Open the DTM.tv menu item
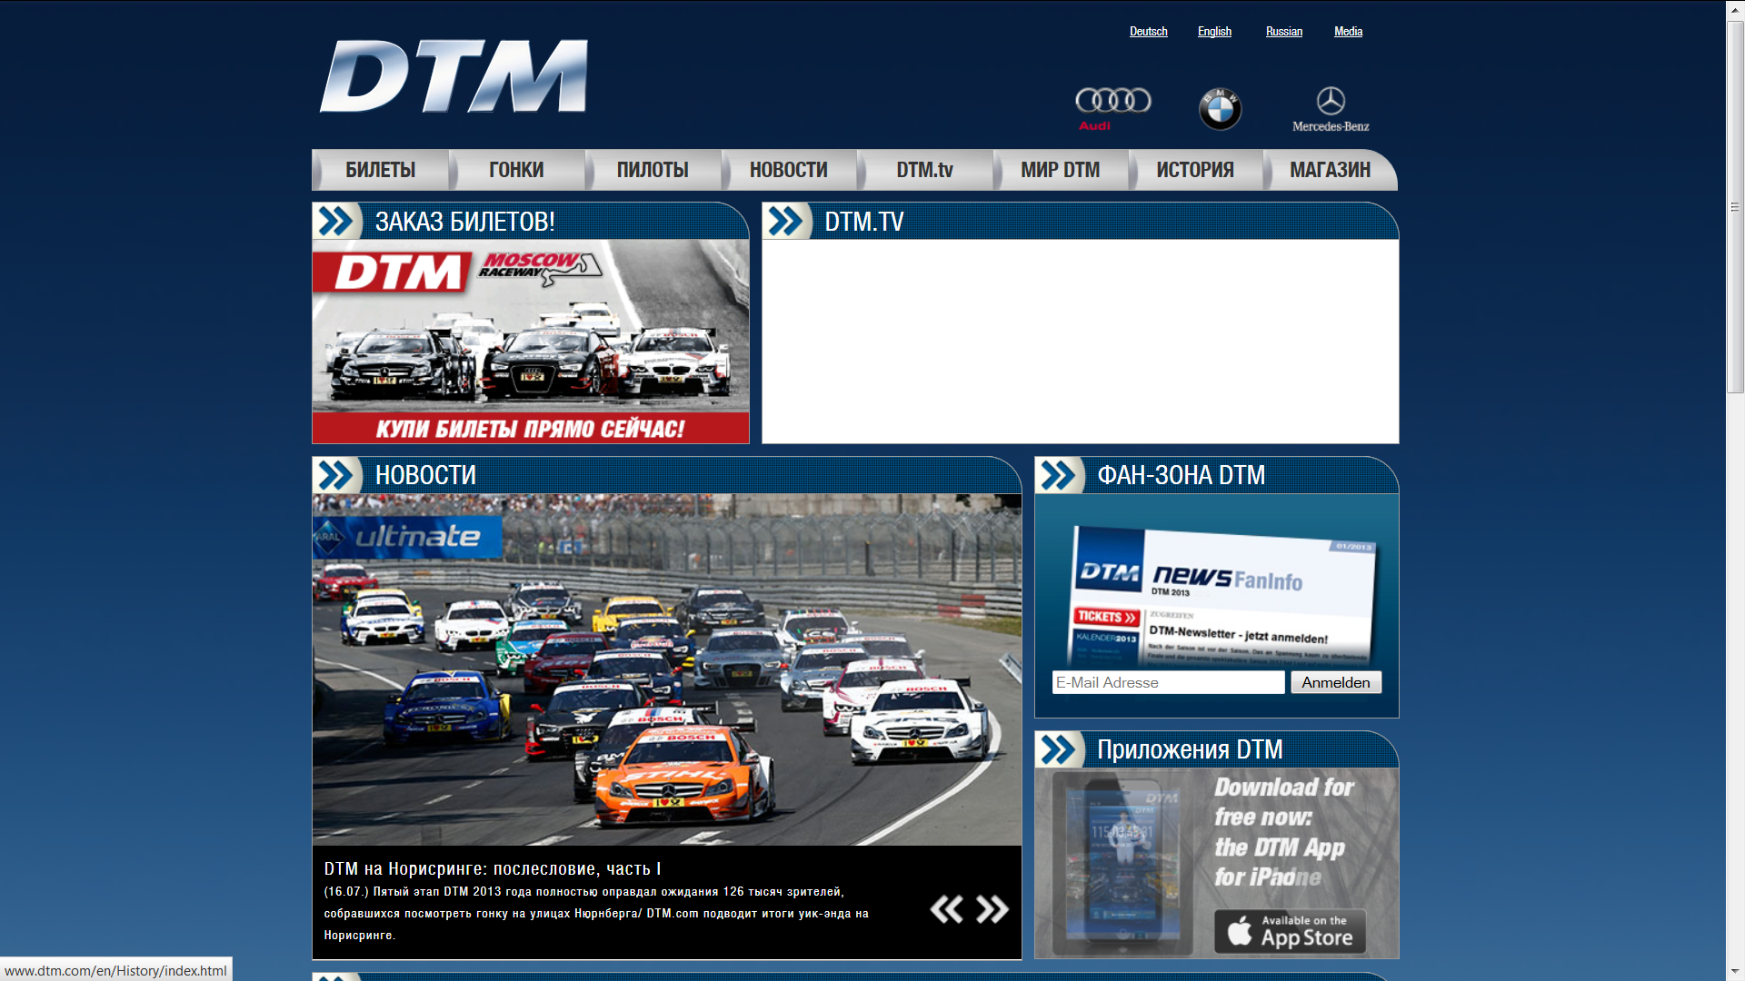1745x981 pixels. click(x=924, y=170)
